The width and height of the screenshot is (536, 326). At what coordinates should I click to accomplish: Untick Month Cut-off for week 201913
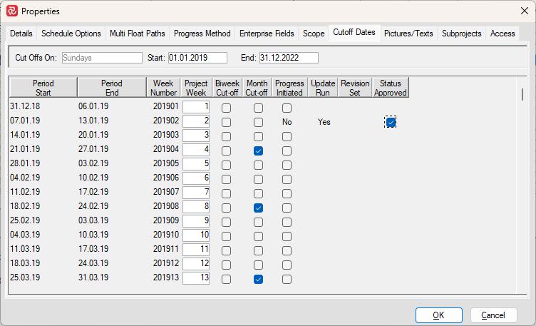pos(258,279)
